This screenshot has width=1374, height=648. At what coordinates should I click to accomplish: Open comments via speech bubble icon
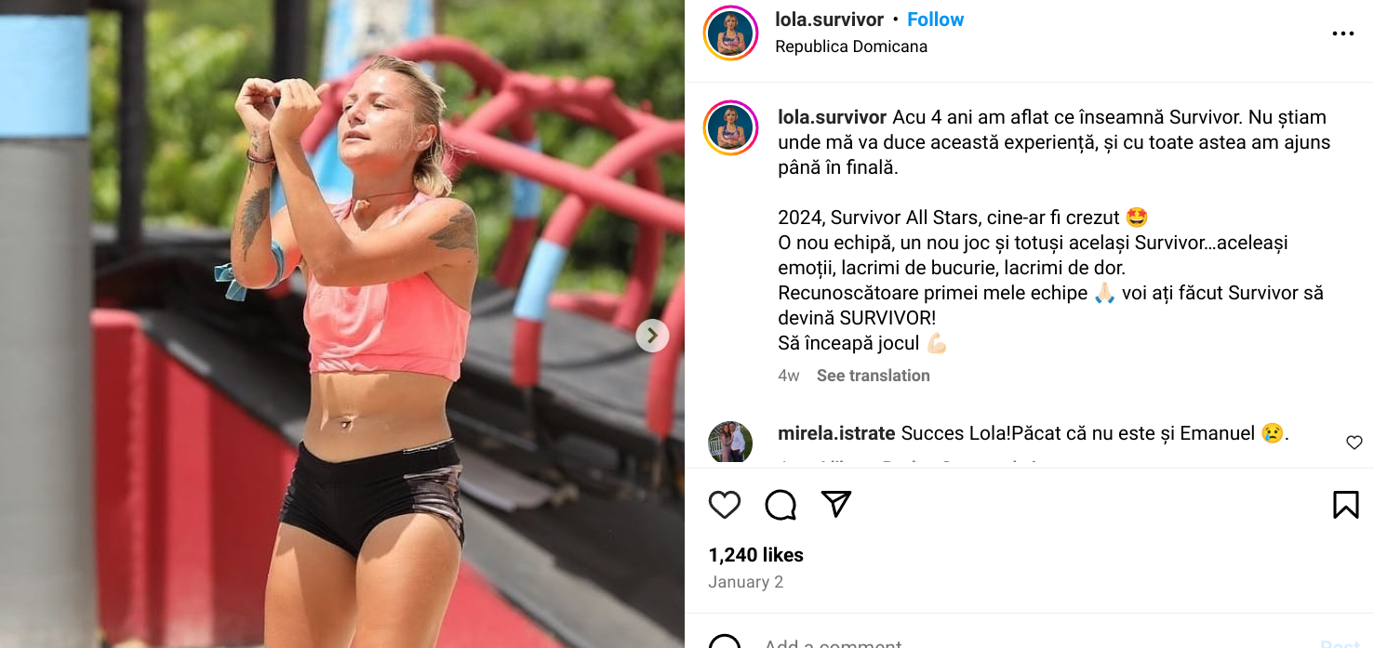pos(780,505)
